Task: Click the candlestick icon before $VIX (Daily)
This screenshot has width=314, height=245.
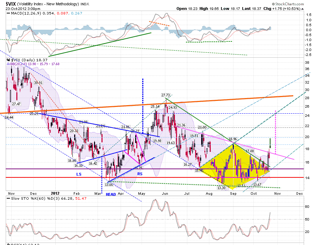Action: coord(8,60)
